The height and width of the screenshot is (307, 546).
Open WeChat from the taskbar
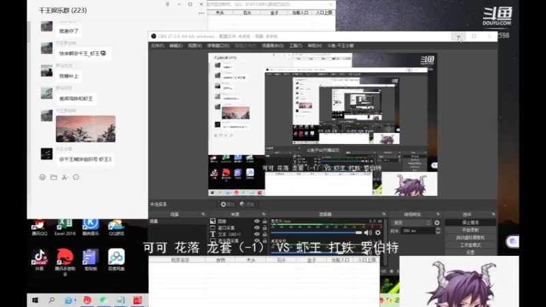(104, 300)
